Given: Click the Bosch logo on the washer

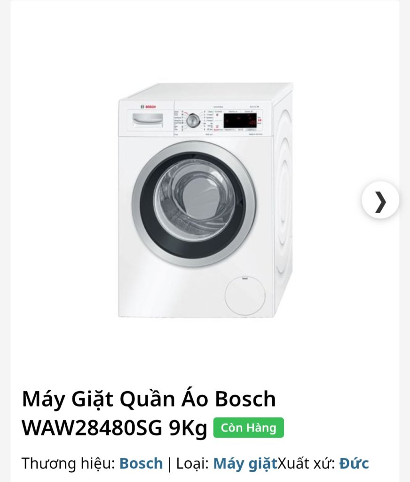Looking at the screenshot, I should (148, 107).
